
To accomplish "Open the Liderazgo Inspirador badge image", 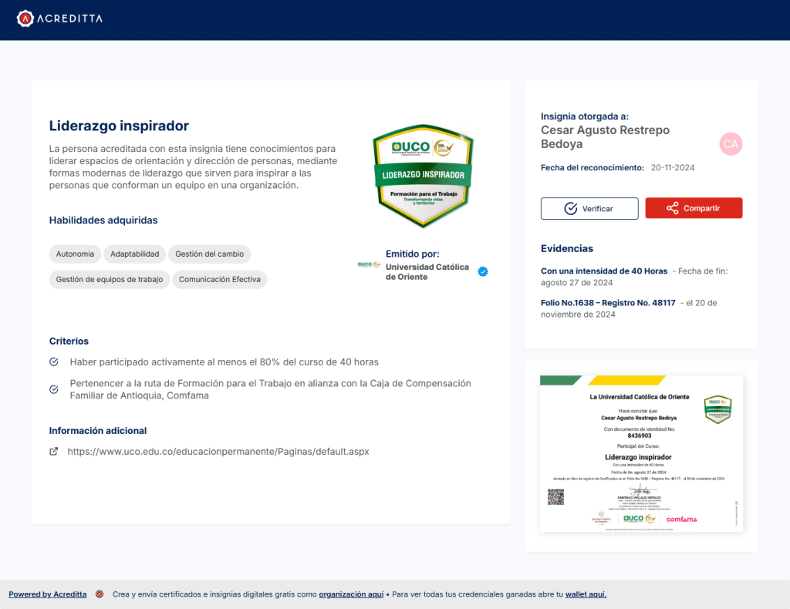I will [423, 176].
